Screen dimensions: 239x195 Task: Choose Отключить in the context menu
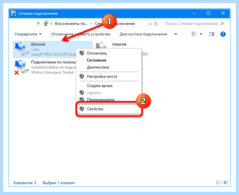[x=109, y=53]
